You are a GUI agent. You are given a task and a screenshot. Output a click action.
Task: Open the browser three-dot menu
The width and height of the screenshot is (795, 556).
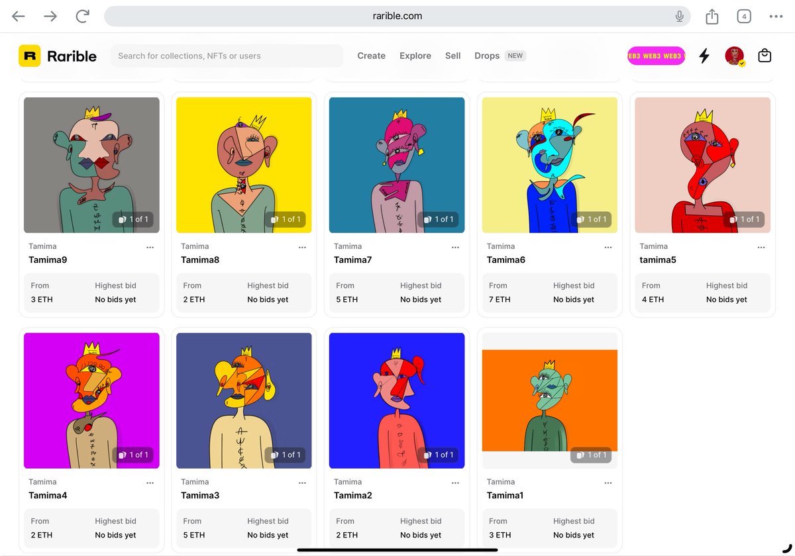776,17
